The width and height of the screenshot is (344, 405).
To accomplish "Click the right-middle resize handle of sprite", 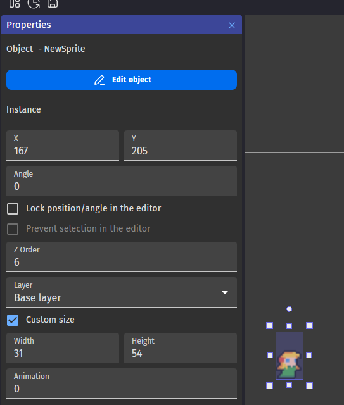I will [x=309, y=356].
